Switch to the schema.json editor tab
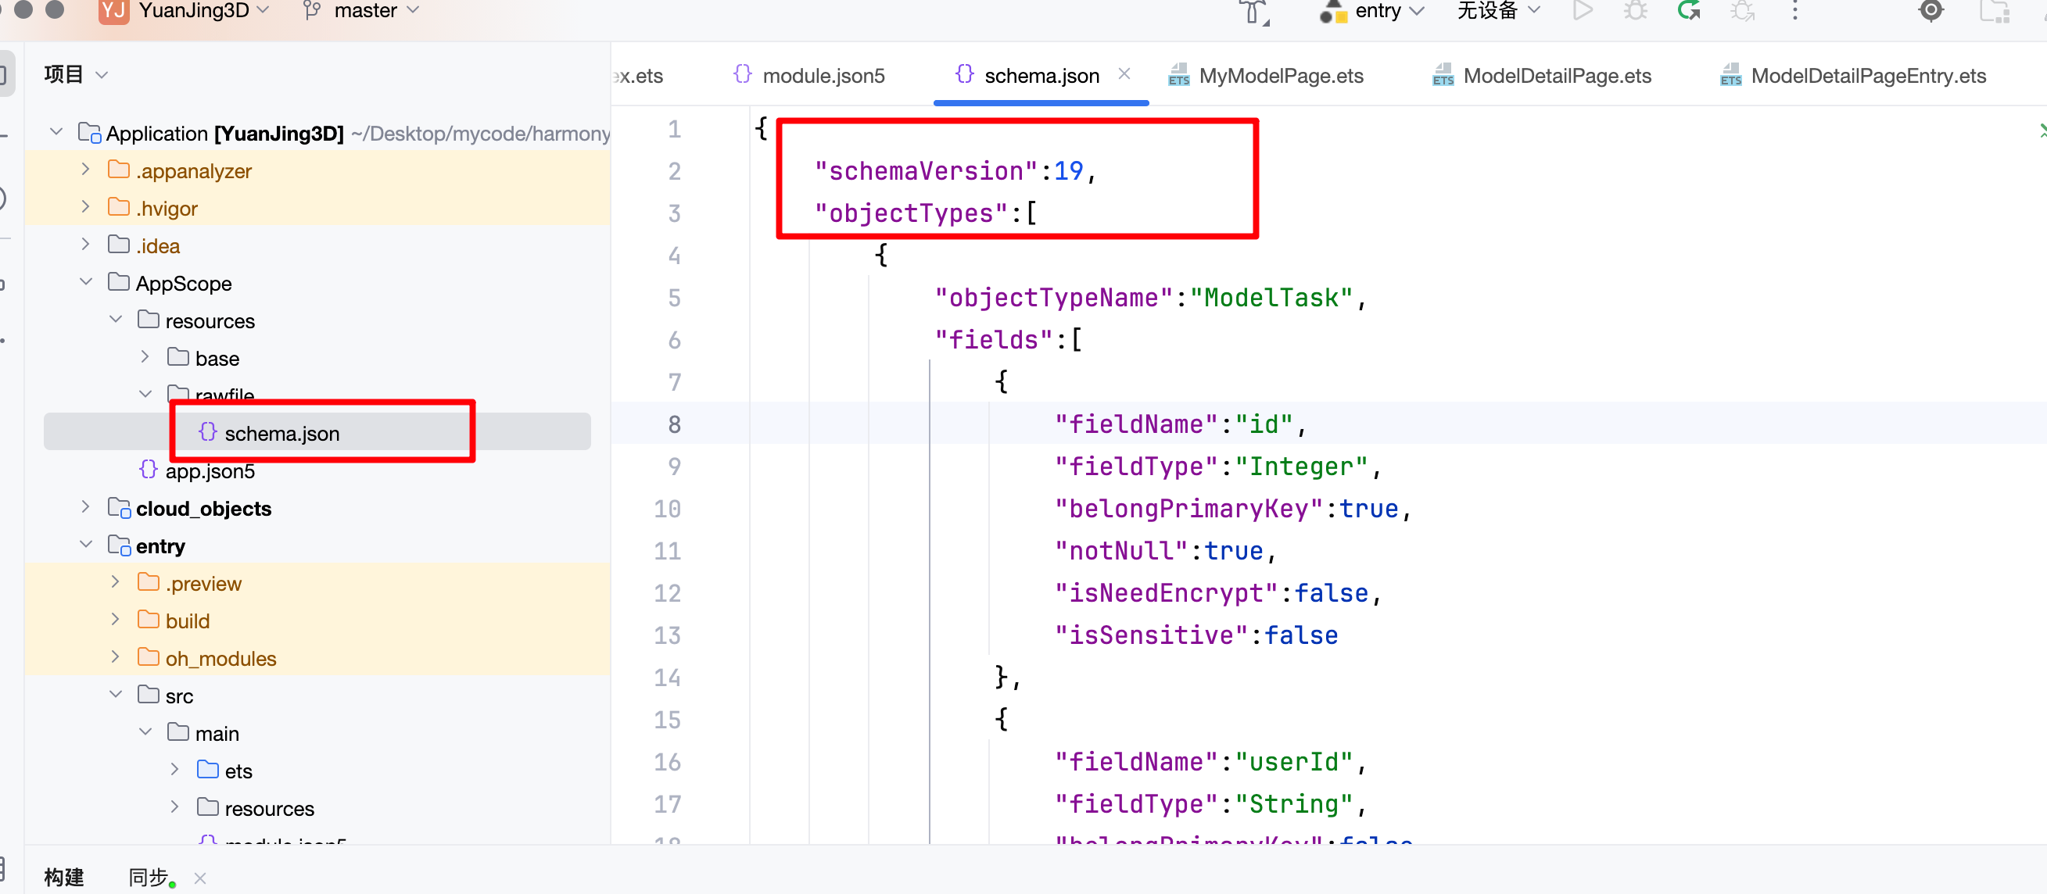Screen dimensions: 2047x894 click(1041, 76)
